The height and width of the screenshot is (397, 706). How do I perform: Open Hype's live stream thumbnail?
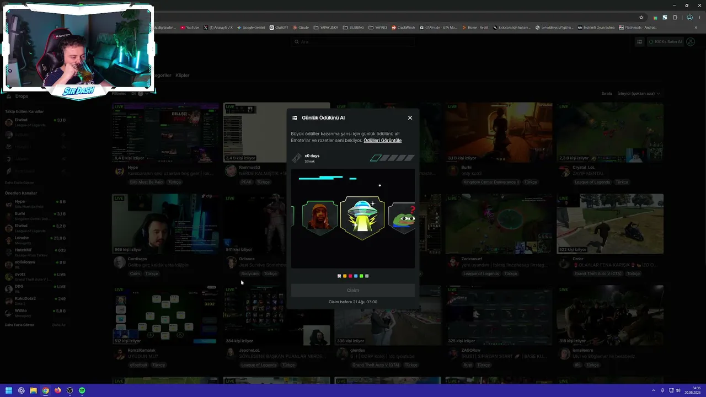tap(165, 132)
